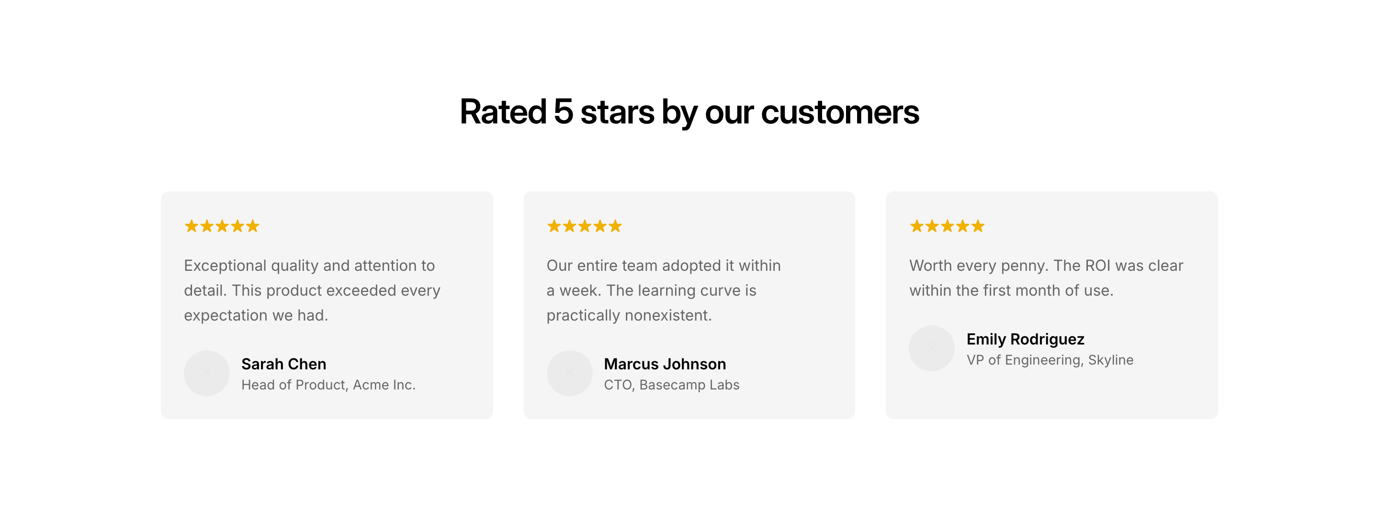Click the first star in Sarah Chen's review
The image size is (1379, 511).
(x=191, y=226)
